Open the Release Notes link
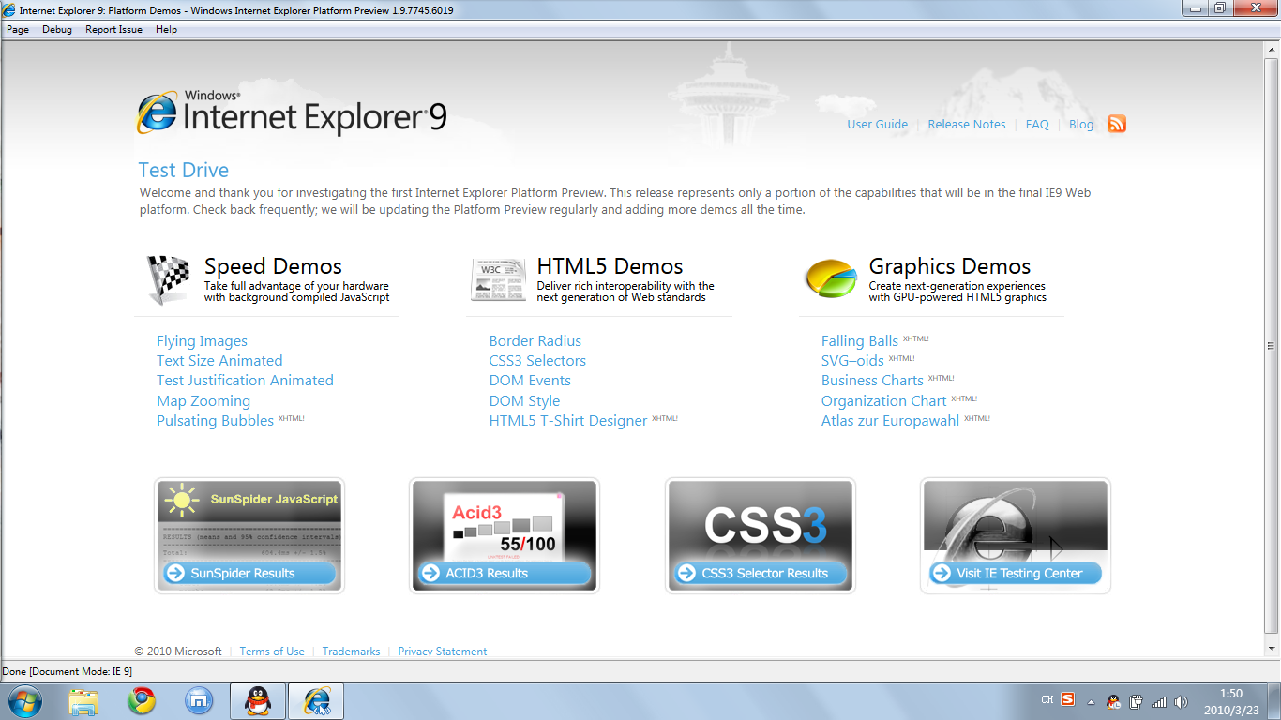 coord(966,124)
